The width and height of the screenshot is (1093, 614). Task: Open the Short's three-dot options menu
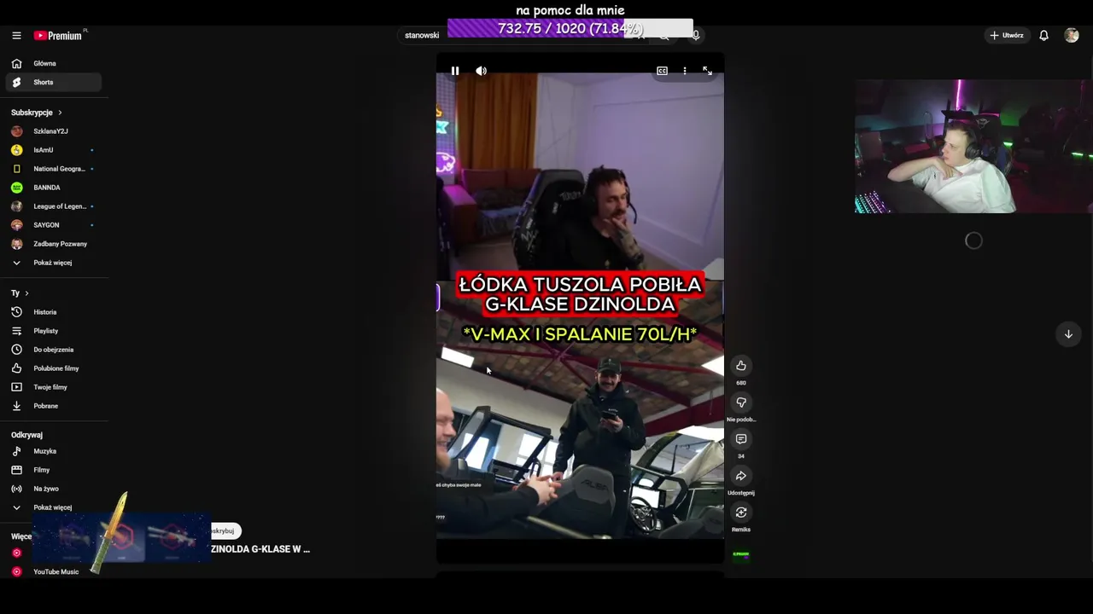coord(685,71)
